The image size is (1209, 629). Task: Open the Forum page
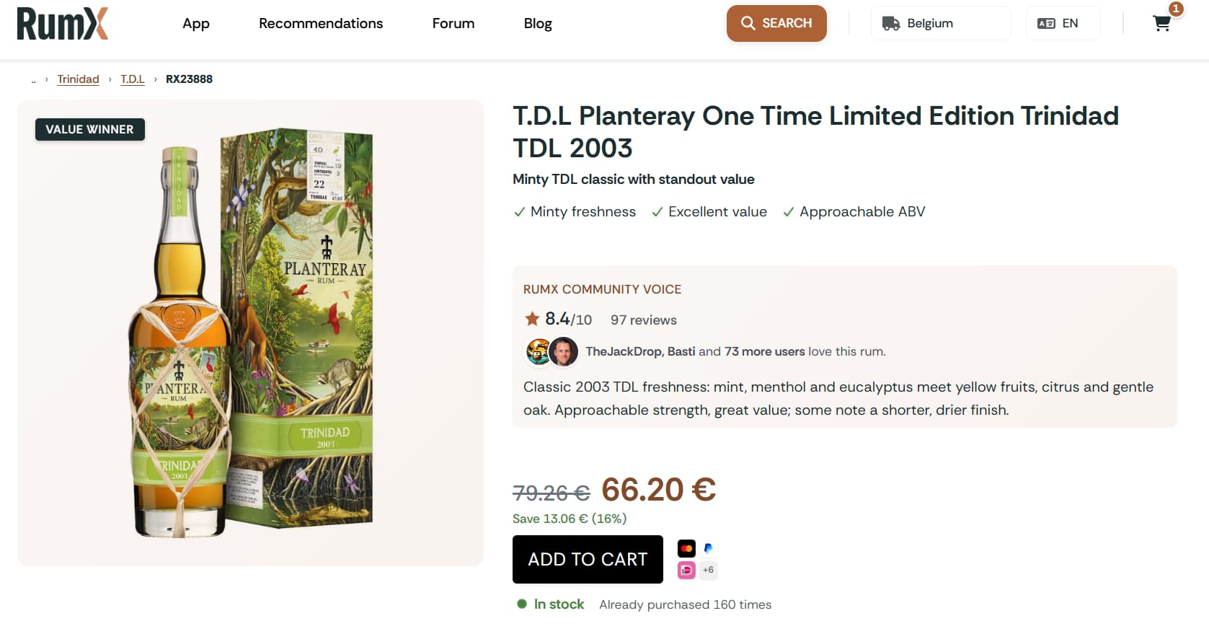(x=453, y=24)
